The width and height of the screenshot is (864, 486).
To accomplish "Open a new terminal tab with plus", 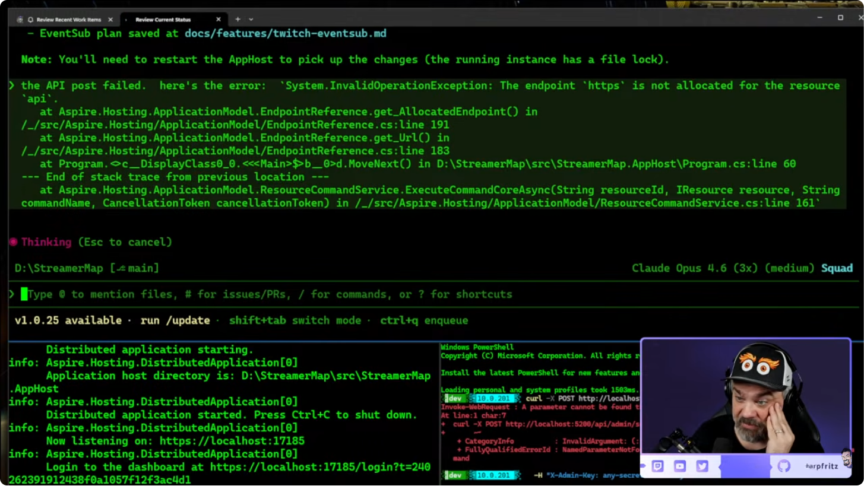I will [238, 20].
